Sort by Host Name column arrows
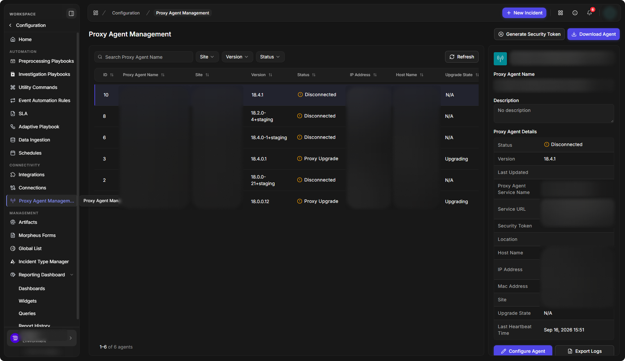Screen dimensions: 625x361 422,75
